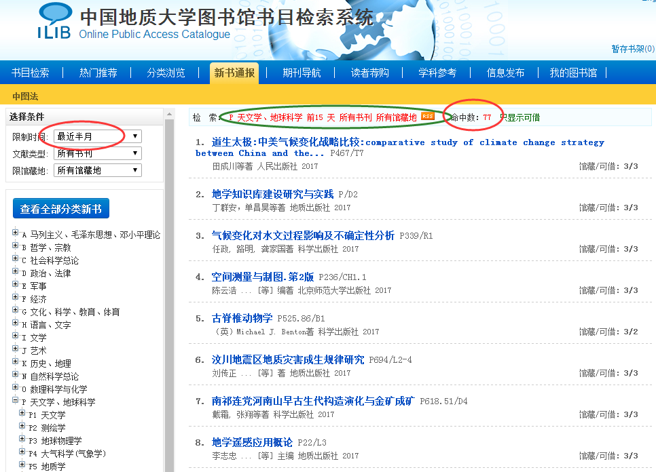
Task: Open the 期刊导航 tab
Action: pos(302,73)
